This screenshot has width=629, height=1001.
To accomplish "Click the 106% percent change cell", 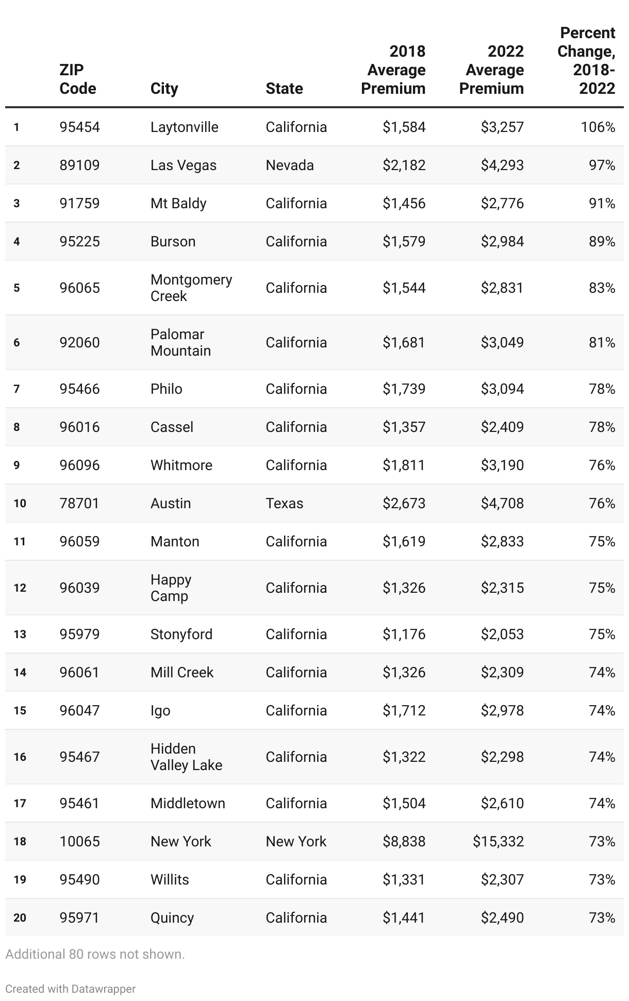I will click(x=598, y=127).
